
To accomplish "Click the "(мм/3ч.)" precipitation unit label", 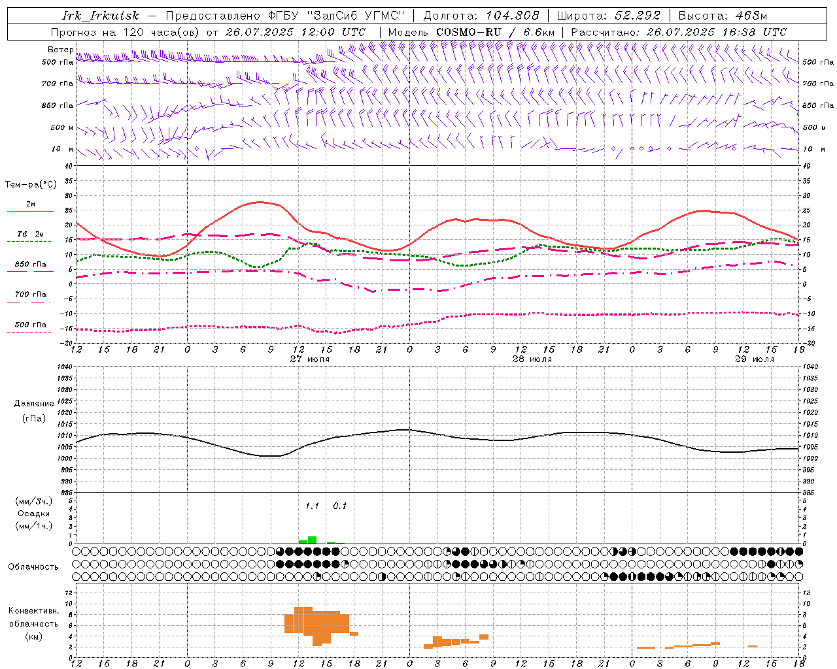I will pos(33,501).
